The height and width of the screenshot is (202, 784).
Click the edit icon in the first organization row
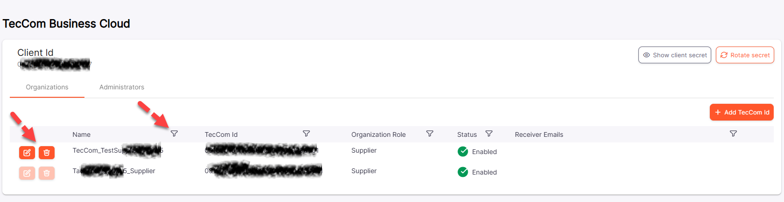(x=27, y=153)
